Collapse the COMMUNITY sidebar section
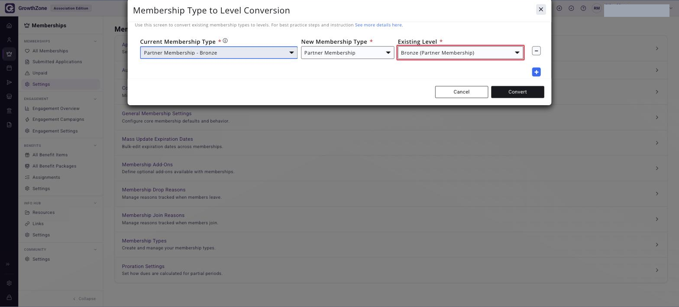This screenshot has height=307, width=679. click(x=95, y=249)
